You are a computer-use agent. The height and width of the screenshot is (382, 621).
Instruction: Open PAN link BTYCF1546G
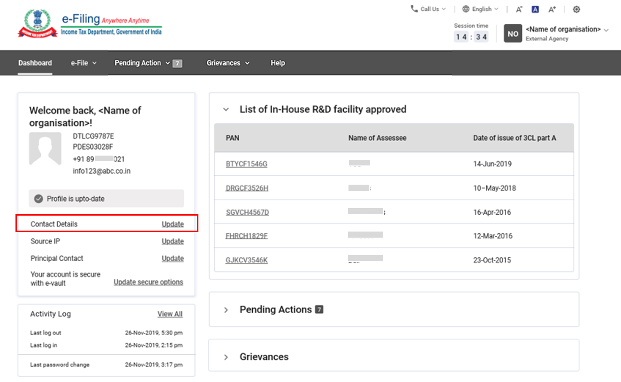pos(246,164)
